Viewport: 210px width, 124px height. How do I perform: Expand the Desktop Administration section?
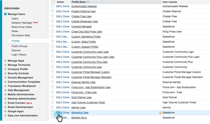click(x=5, y=99)
